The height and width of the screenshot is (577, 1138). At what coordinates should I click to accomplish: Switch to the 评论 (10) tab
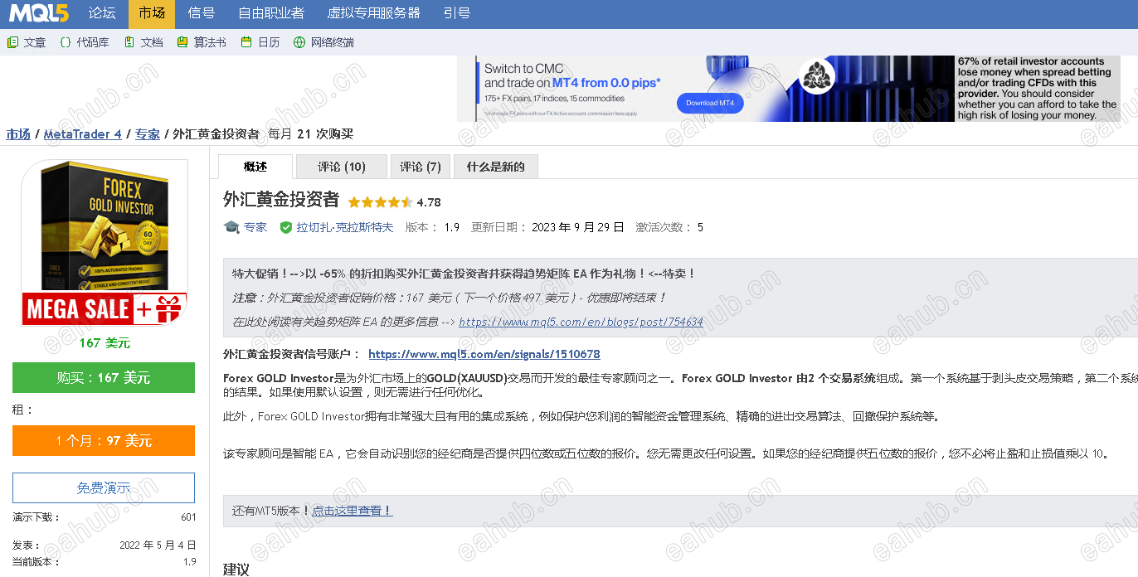tap(342, 167)
